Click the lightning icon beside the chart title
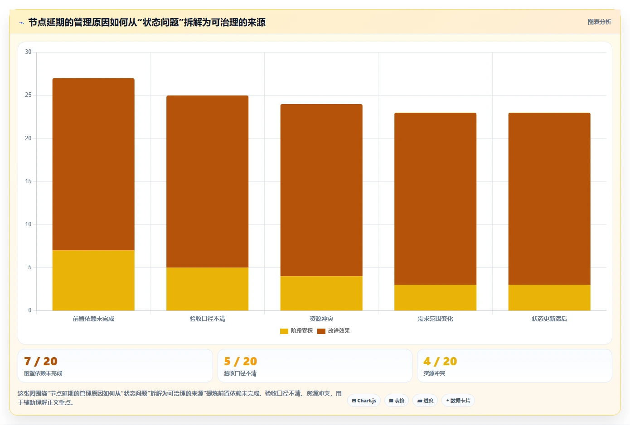Image resolution: width=630 pixels, height=425 pixels. point(21,23)
